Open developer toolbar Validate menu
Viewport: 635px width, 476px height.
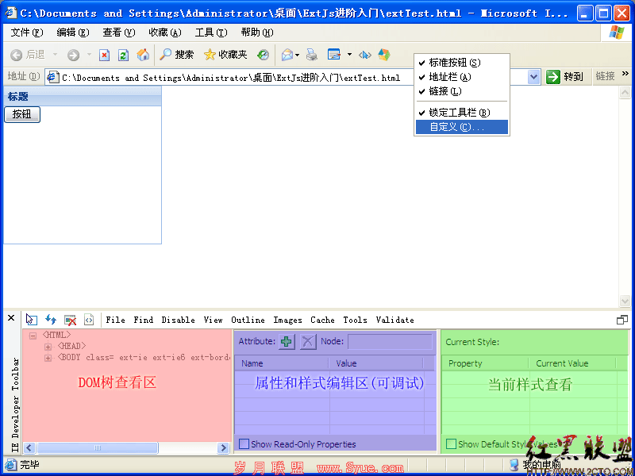tap(394, 320)
